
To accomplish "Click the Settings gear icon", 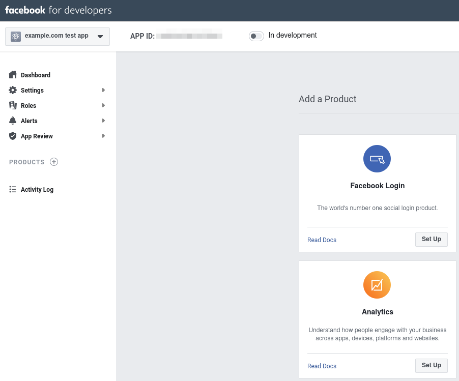I will tap(13, 90).
